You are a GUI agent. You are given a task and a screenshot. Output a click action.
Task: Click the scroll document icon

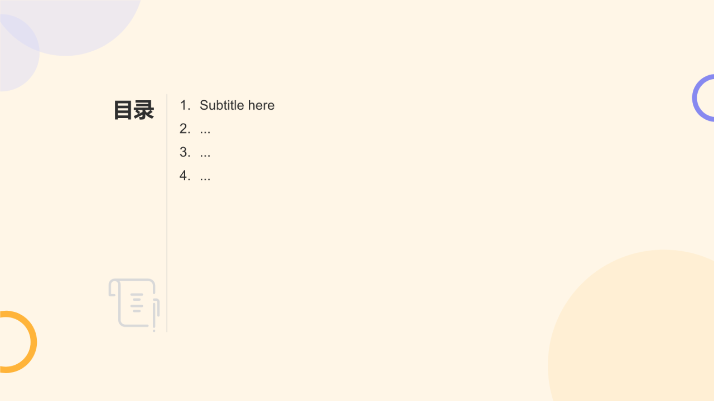point(134,305)
